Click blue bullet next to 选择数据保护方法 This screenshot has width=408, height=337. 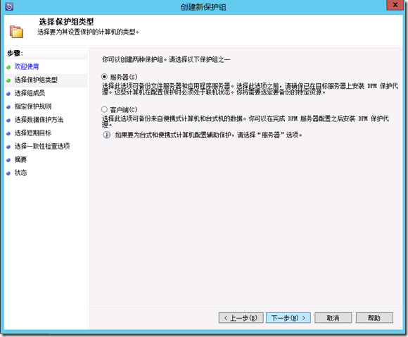8,121
